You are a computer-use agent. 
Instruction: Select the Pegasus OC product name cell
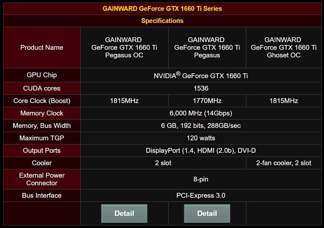(124, 47)
